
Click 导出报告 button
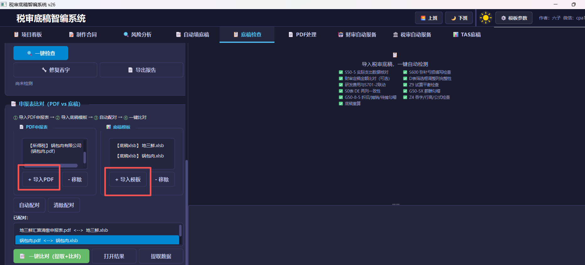coord(141,70)
